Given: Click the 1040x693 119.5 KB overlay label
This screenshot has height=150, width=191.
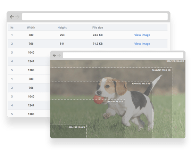Looking at the screenshot, I should point(141,84).
